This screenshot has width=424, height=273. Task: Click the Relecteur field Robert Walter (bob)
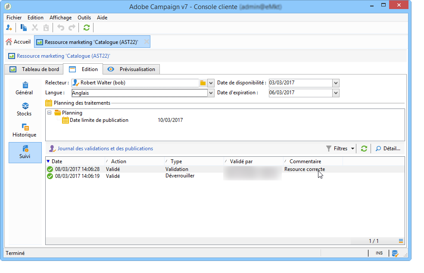pos(135,83)
